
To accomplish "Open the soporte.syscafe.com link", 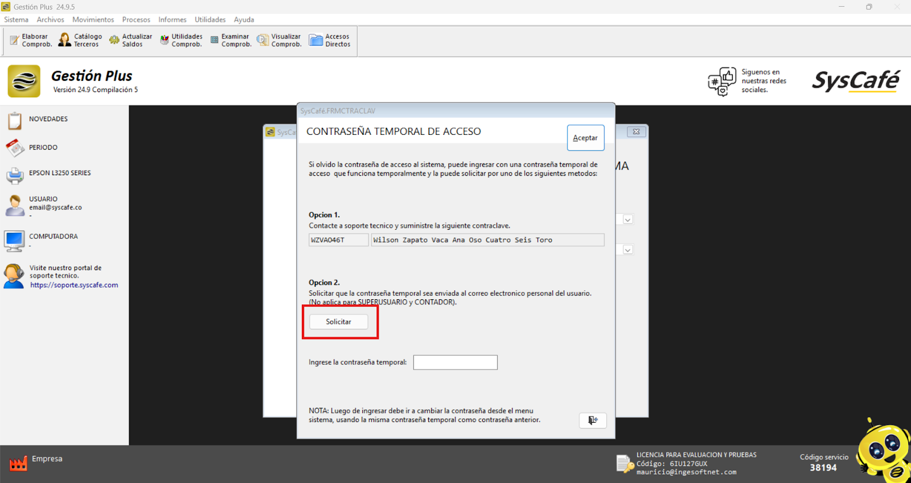I will [74, 285].
